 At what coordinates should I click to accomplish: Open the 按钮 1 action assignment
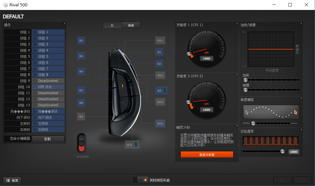48,32
